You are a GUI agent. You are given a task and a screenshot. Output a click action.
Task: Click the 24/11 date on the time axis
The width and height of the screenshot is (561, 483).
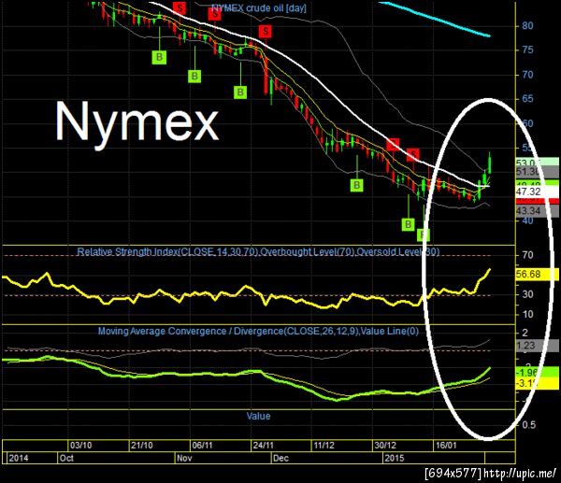click(264, 446)
